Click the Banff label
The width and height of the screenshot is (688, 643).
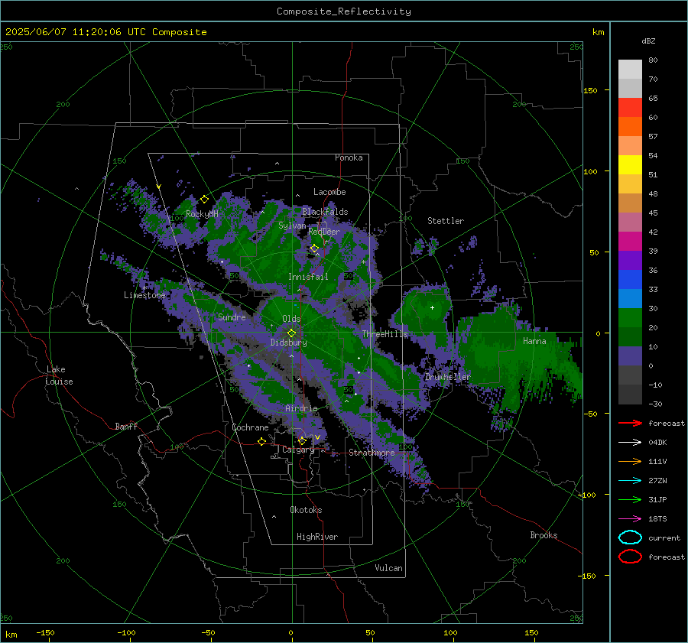[x=126, y=426]
